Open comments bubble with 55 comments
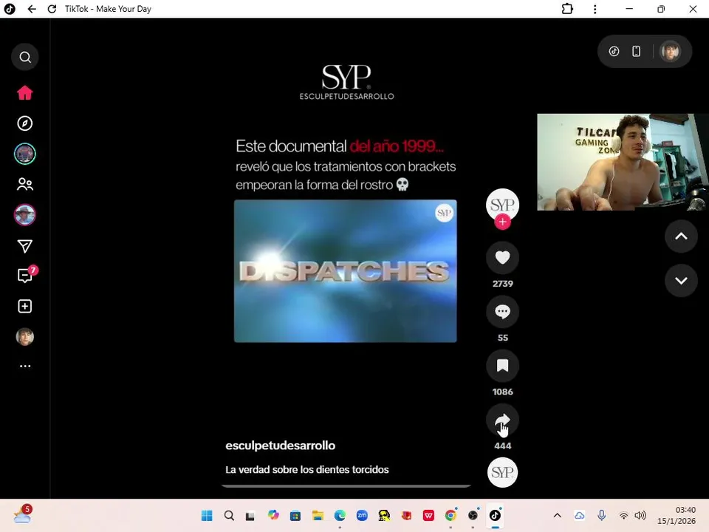 (502, 312)
